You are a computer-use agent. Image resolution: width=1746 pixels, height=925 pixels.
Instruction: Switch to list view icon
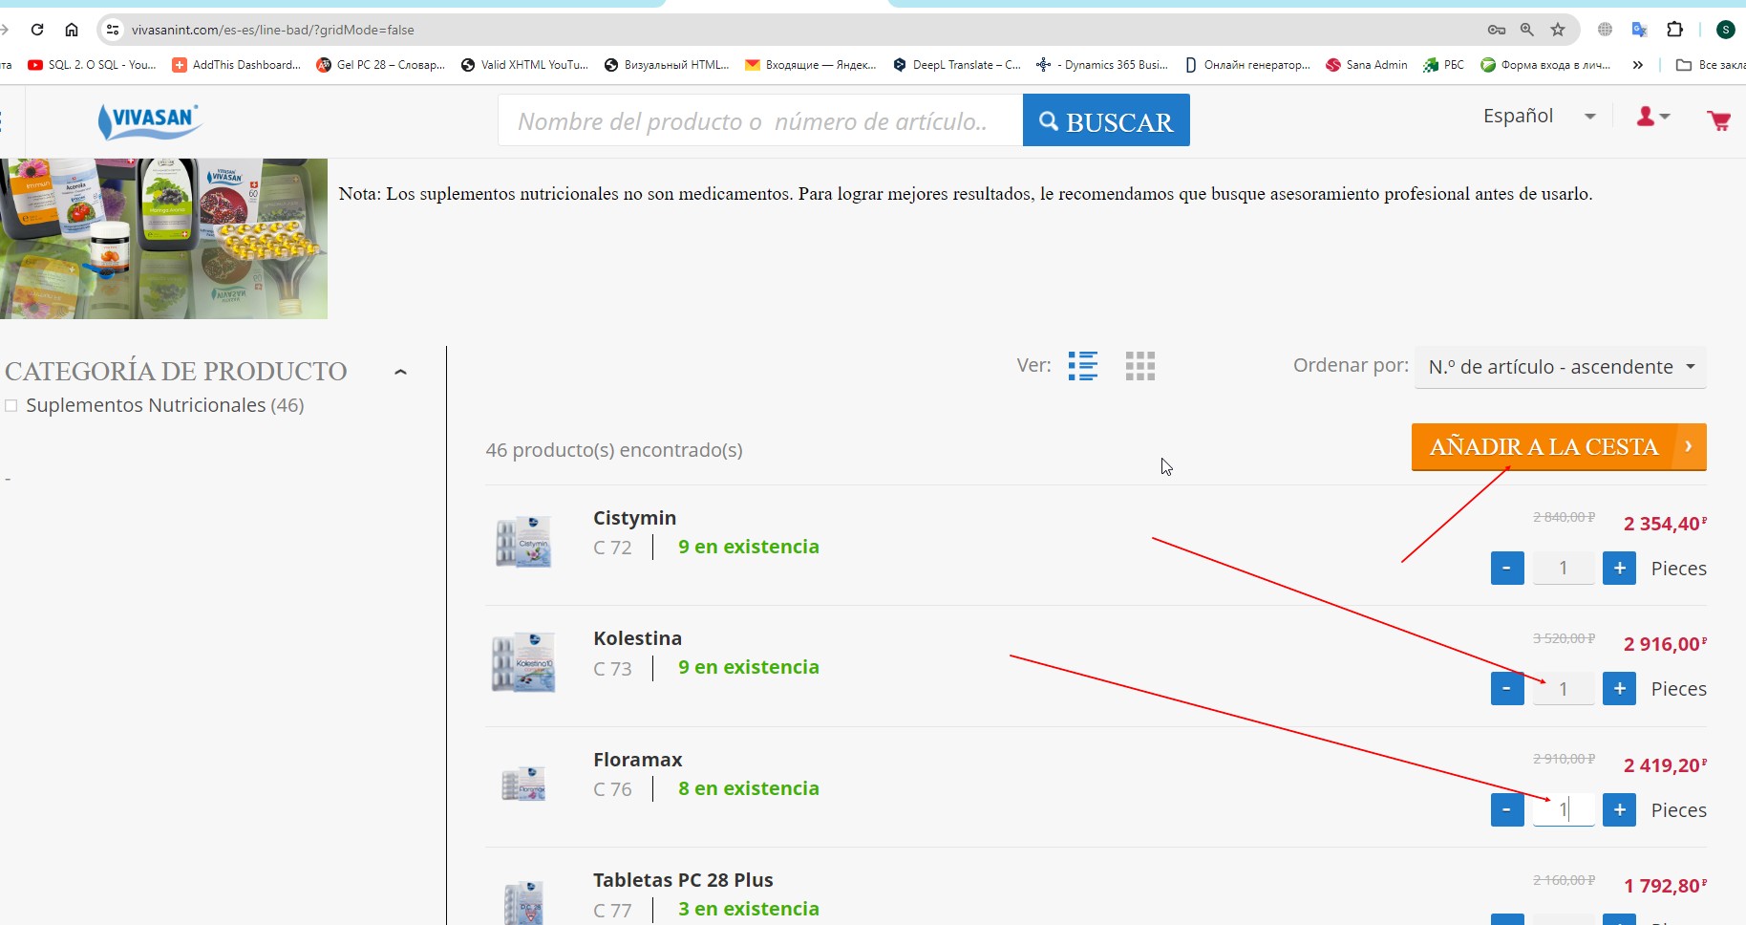[1083, 366]
